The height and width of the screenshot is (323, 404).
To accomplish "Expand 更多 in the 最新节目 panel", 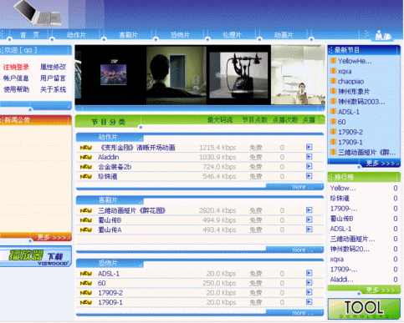I will tap(382, 164).
